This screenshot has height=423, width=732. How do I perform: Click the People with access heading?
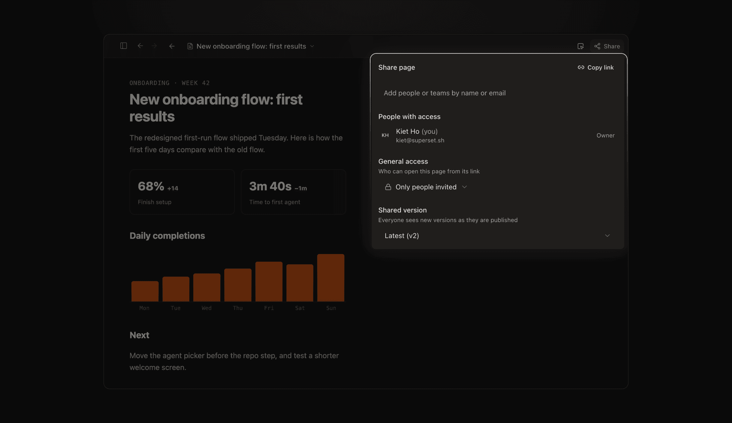click(x=409, y=117)
